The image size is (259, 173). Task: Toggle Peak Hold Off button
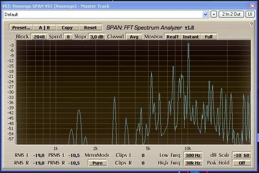242,163
